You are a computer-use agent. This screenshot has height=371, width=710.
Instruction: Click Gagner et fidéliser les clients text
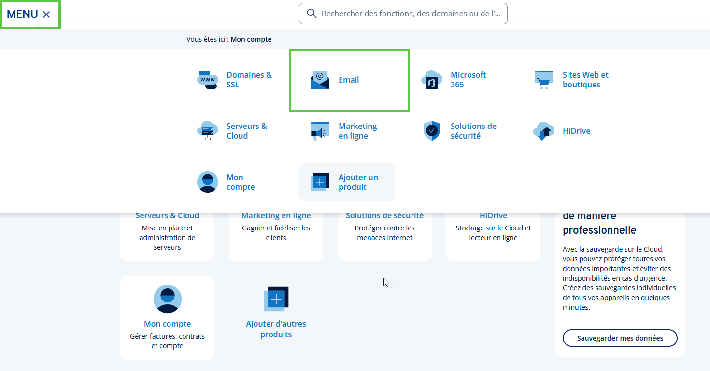pos(276,233)
